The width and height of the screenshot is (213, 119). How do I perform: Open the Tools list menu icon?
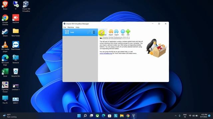click(93, 32)
